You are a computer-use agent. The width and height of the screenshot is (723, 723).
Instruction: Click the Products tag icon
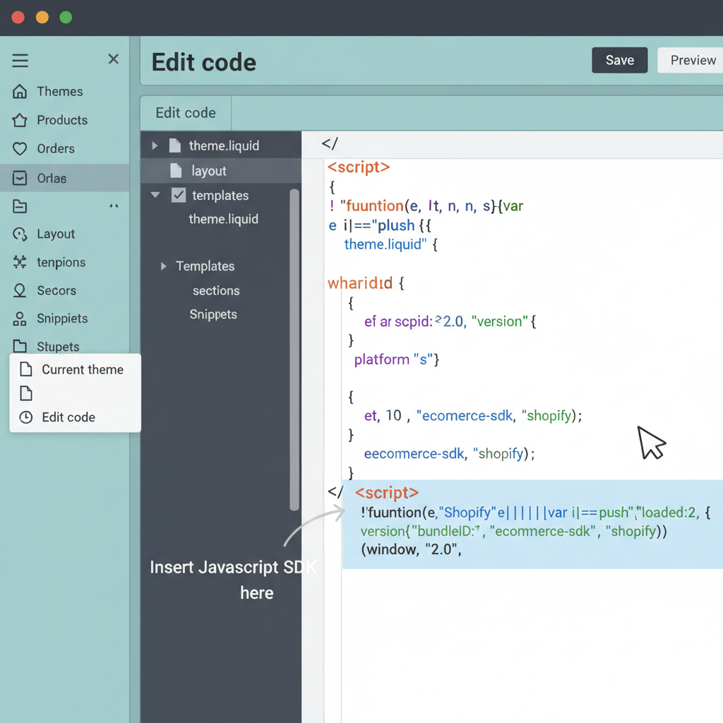(x=20, y=120)
